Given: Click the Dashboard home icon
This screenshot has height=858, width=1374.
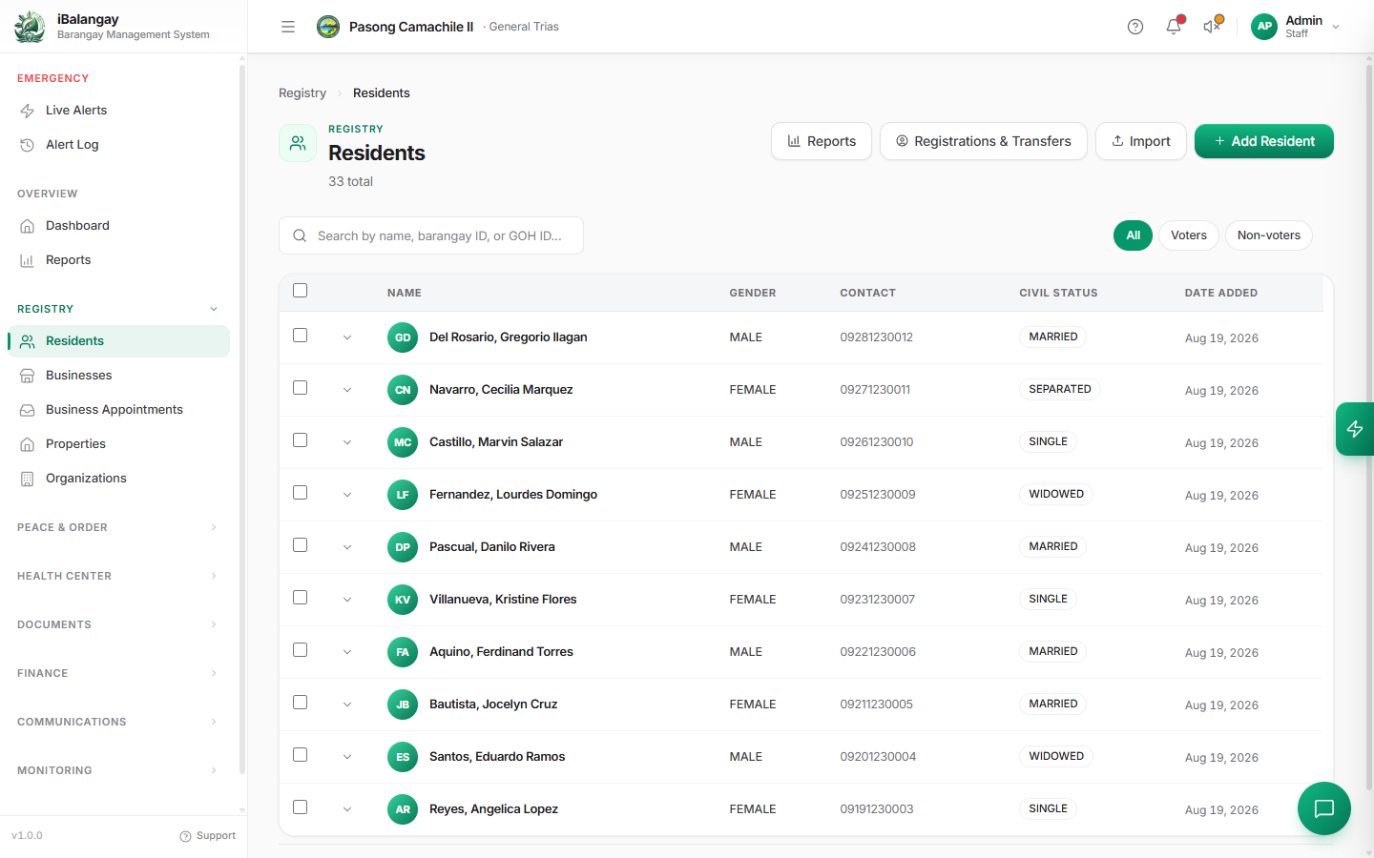Looking at the screenshot, I should coord(28,226).
